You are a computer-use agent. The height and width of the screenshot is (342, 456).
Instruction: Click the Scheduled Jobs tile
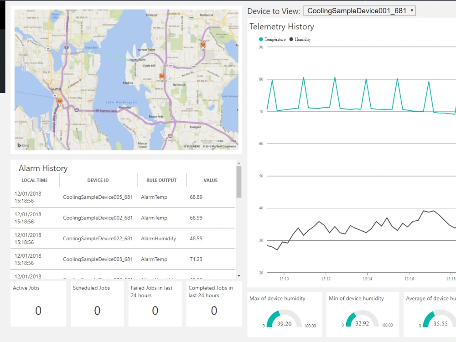point(97,304)
